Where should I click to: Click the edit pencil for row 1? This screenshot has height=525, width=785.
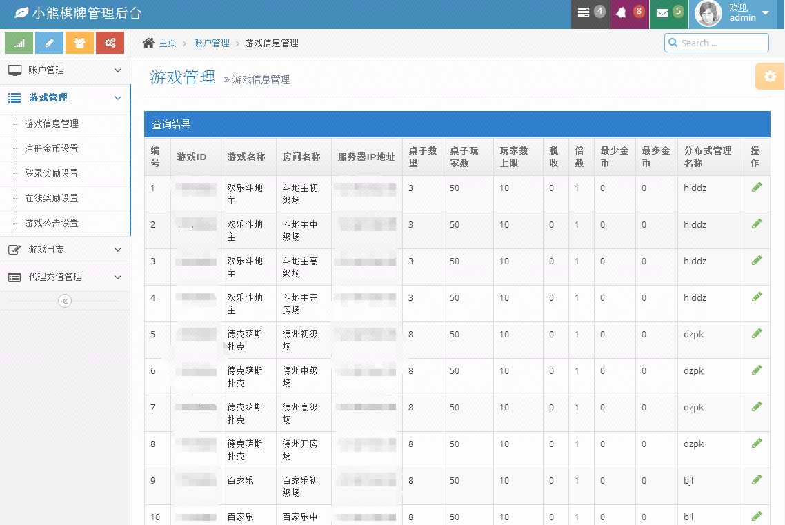[757, 187]
